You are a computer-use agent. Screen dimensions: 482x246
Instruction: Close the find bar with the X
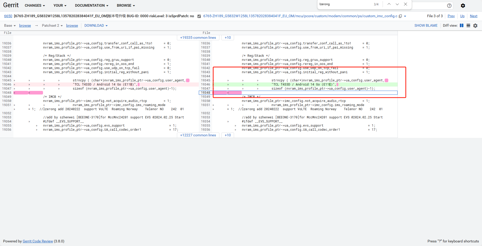406,4
